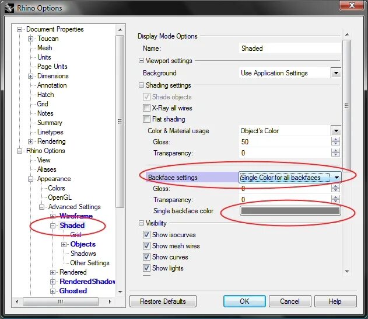
Task: Click the shading Transparency value field
Action: tap(285, 153)
